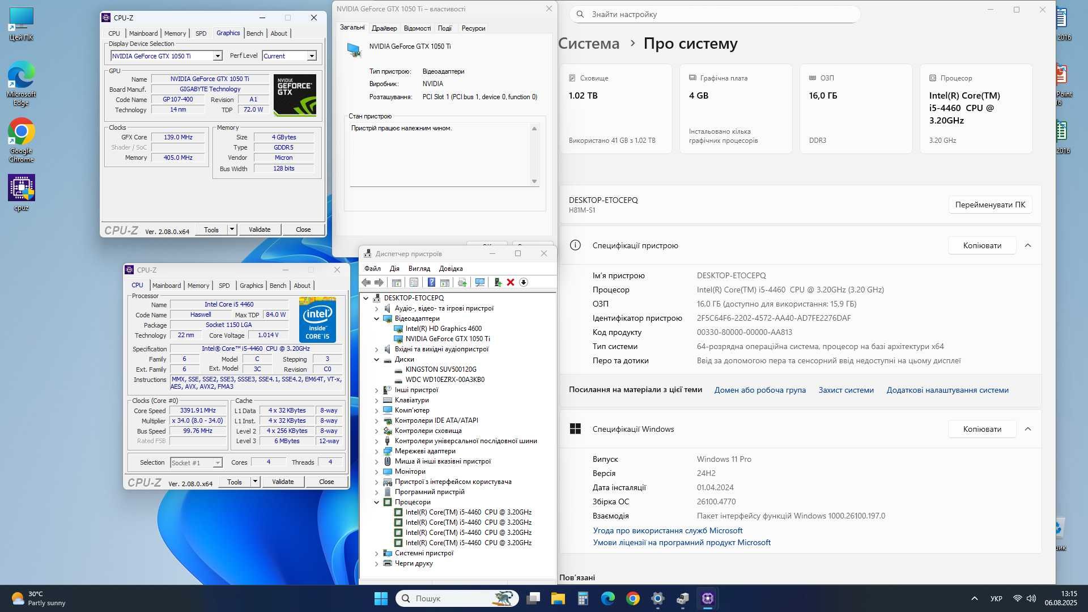Click the black down-arrow Disable device icon
Screen dimensions: 1088x612
pos(524,282)
